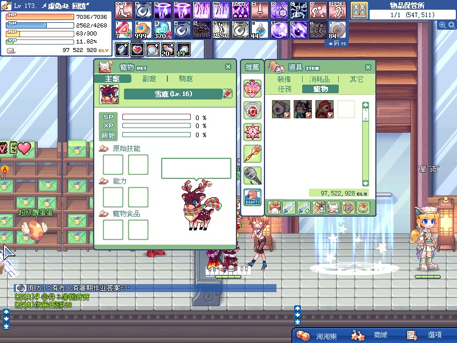Use the quickslot 2 cookie item (999)
Screen dimensions: 457x343
[143, 30]
